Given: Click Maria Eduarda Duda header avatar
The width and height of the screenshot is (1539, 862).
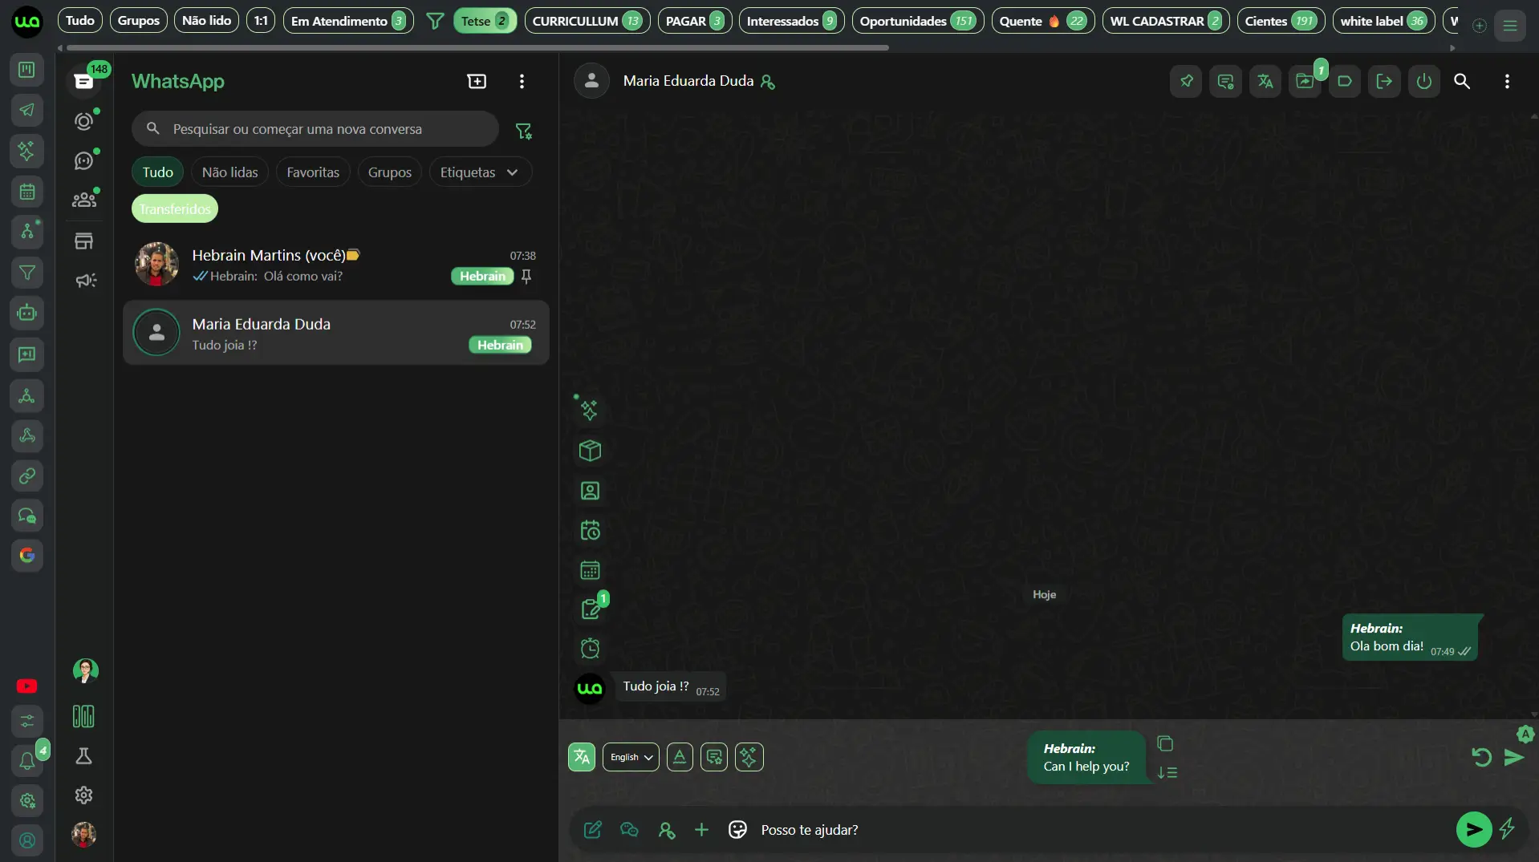Looking at the screenshot, I should click(591, 81).
